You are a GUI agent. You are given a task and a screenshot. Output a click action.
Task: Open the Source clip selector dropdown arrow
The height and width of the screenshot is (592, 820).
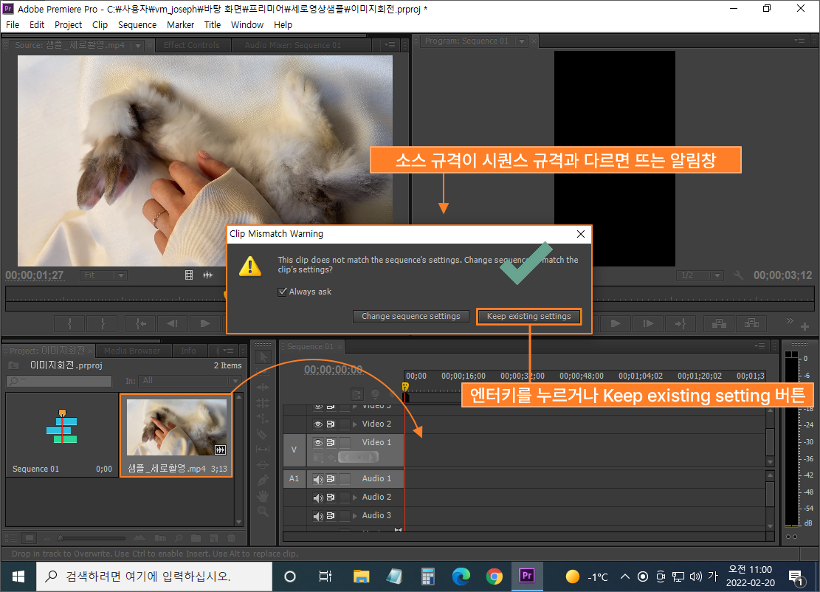138,46
